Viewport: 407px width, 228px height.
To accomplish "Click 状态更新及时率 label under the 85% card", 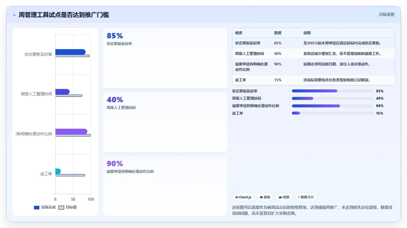I will pyautogui.click(x=119, y=44).
